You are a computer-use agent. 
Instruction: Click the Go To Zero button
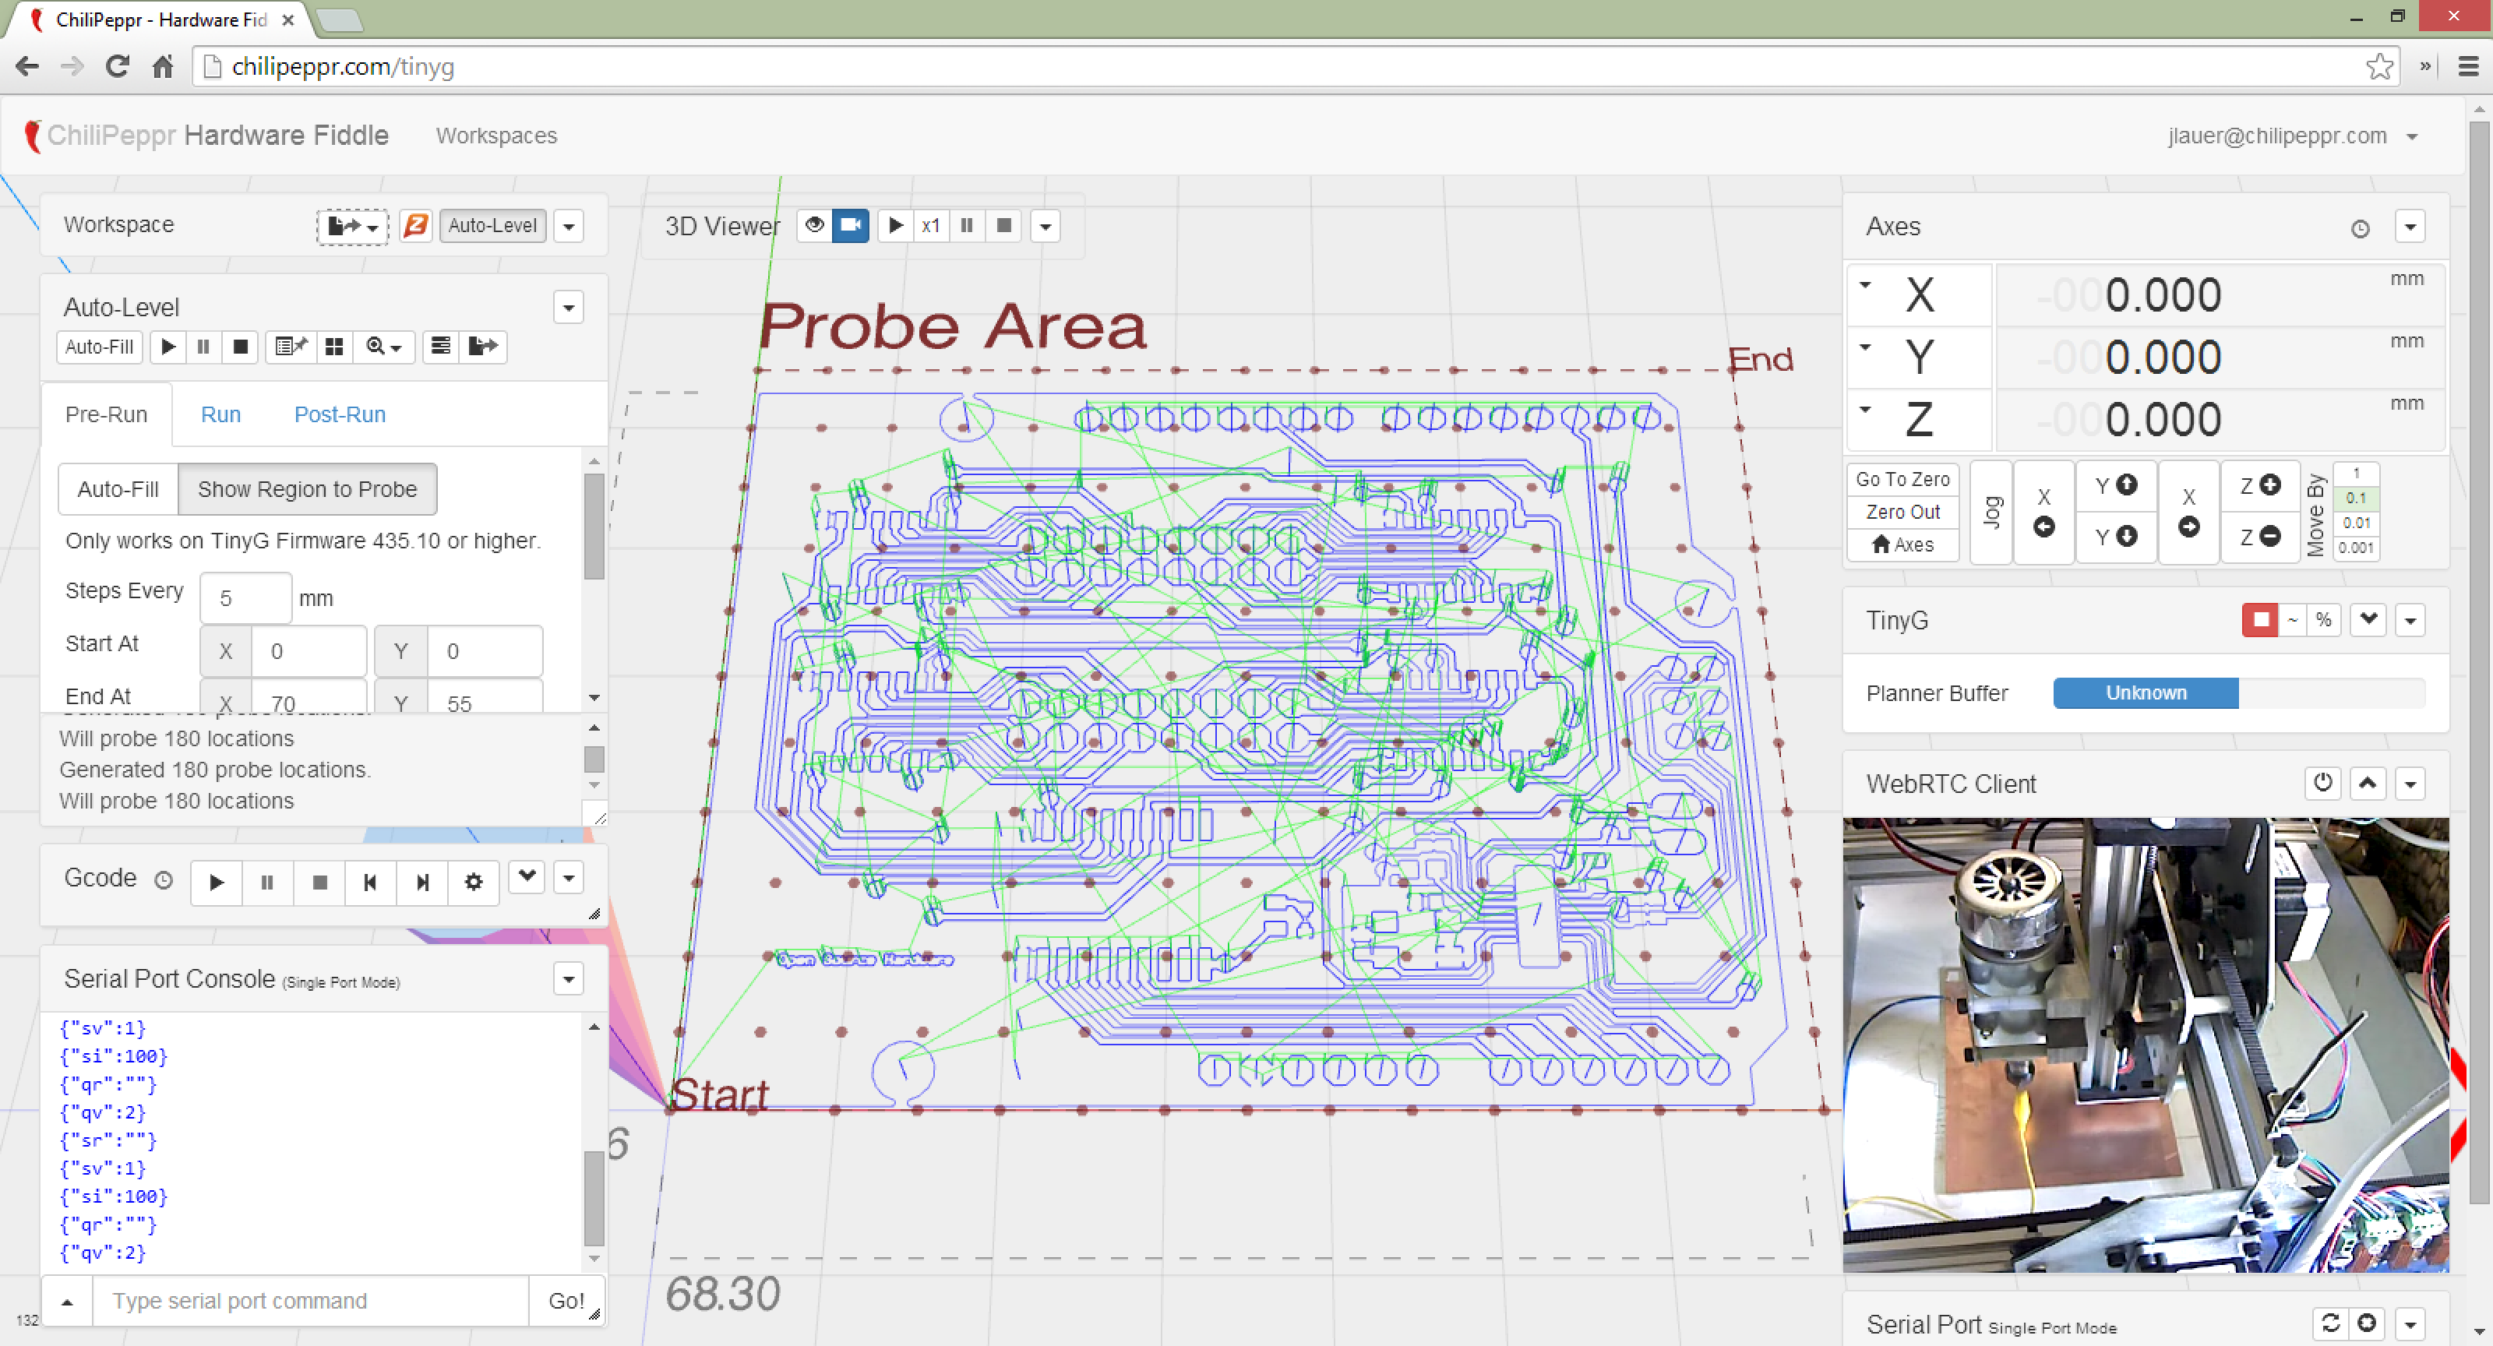1901,479
